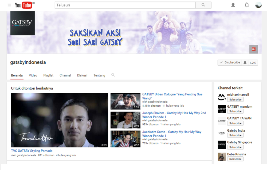Open the Gatsby Singapore channel avatar
The width and height of the screenshot is (267, 170).
pyautogui.click(x=222, y=145)
